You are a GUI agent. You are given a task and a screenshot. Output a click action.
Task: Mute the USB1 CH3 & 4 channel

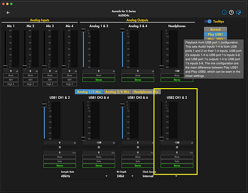[99, 157]
